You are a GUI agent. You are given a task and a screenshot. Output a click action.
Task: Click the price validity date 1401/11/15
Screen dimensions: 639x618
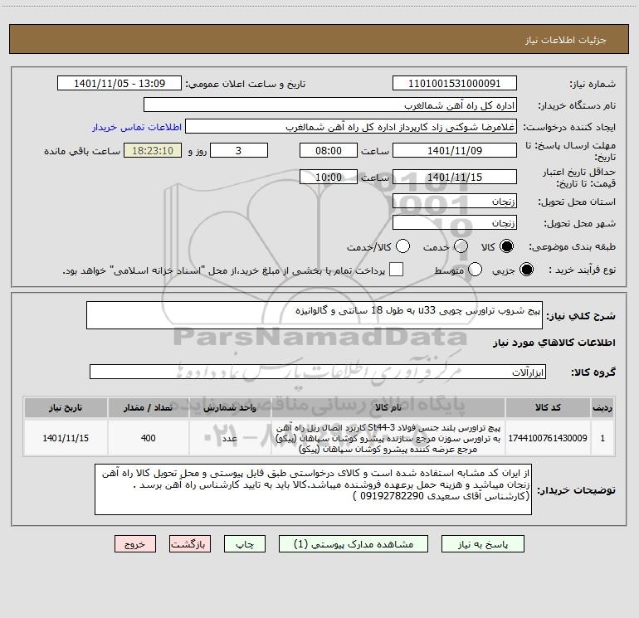click(x=455, y=178)
